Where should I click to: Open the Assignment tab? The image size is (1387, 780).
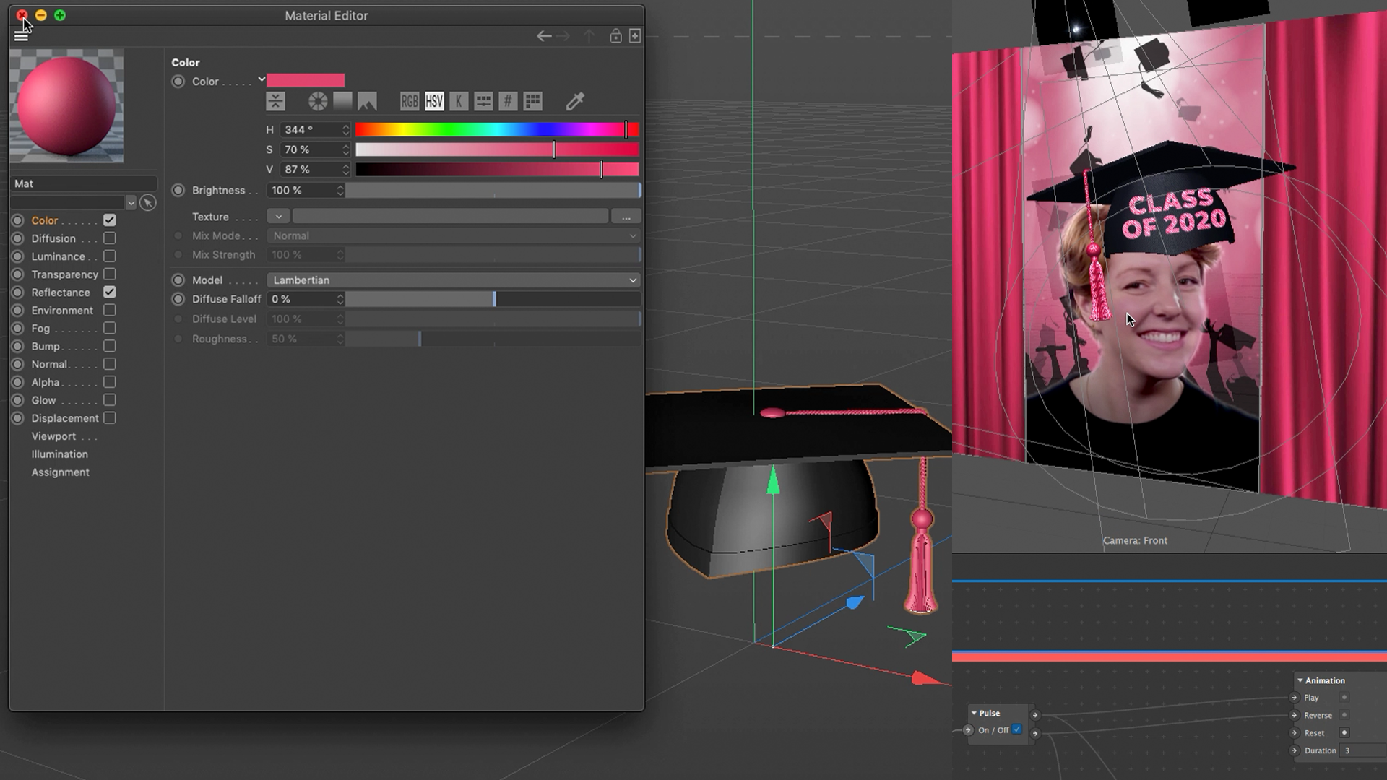60,472
